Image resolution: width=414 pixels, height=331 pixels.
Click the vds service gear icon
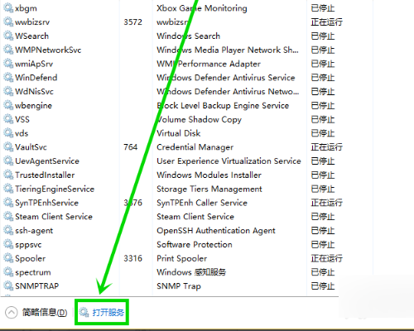tap(8, 133)
